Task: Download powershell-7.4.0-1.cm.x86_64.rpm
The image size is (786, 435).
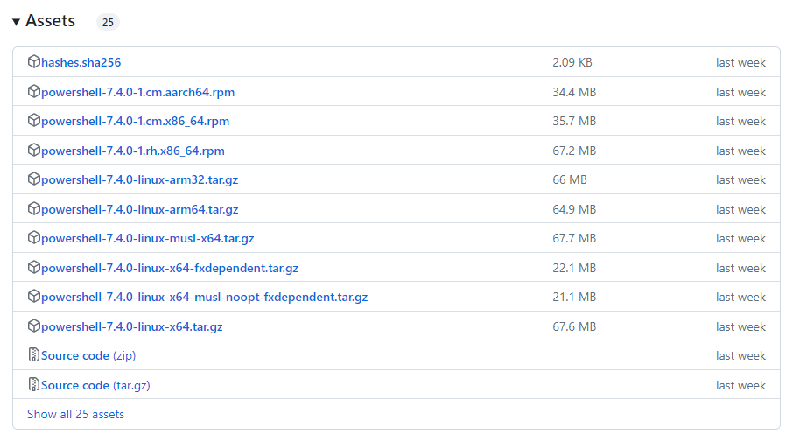Action: pos(136,122)
